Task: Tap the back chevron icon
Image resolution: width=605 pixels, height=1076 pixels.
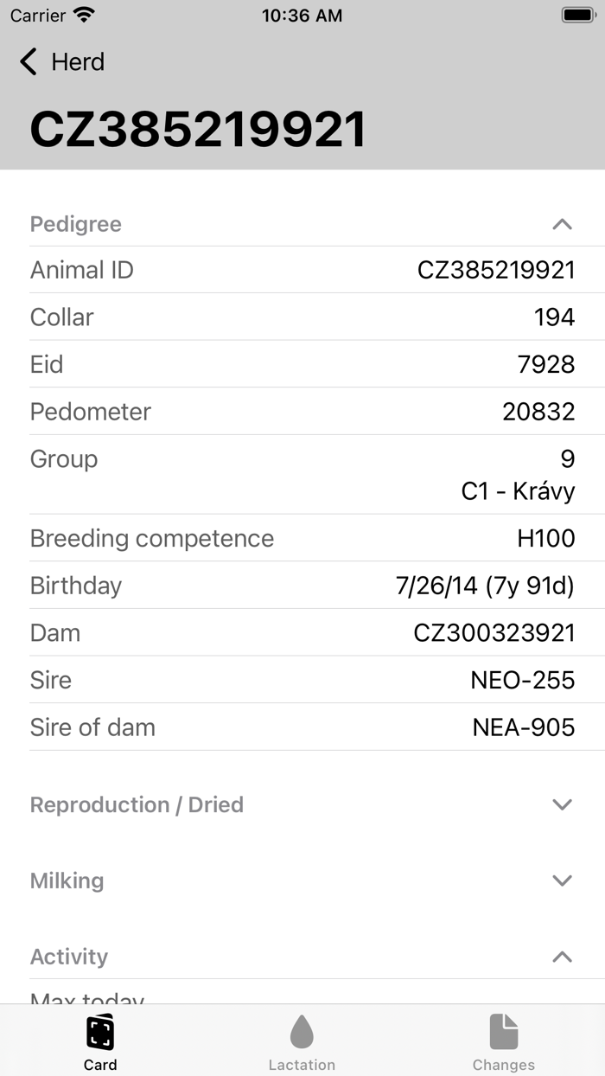Action: 29,61
